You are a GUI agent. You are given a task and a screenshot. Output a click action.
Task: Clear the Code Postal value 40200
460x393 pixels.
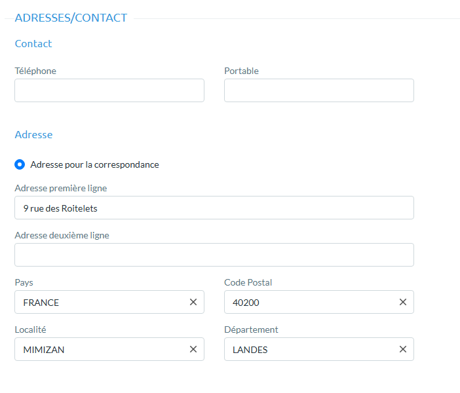[403, 302]
